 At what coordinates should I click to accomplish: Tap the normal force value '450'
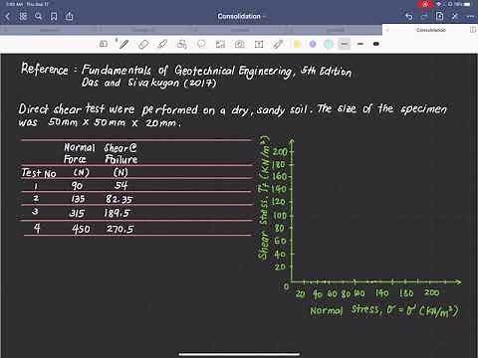point(81,229)
